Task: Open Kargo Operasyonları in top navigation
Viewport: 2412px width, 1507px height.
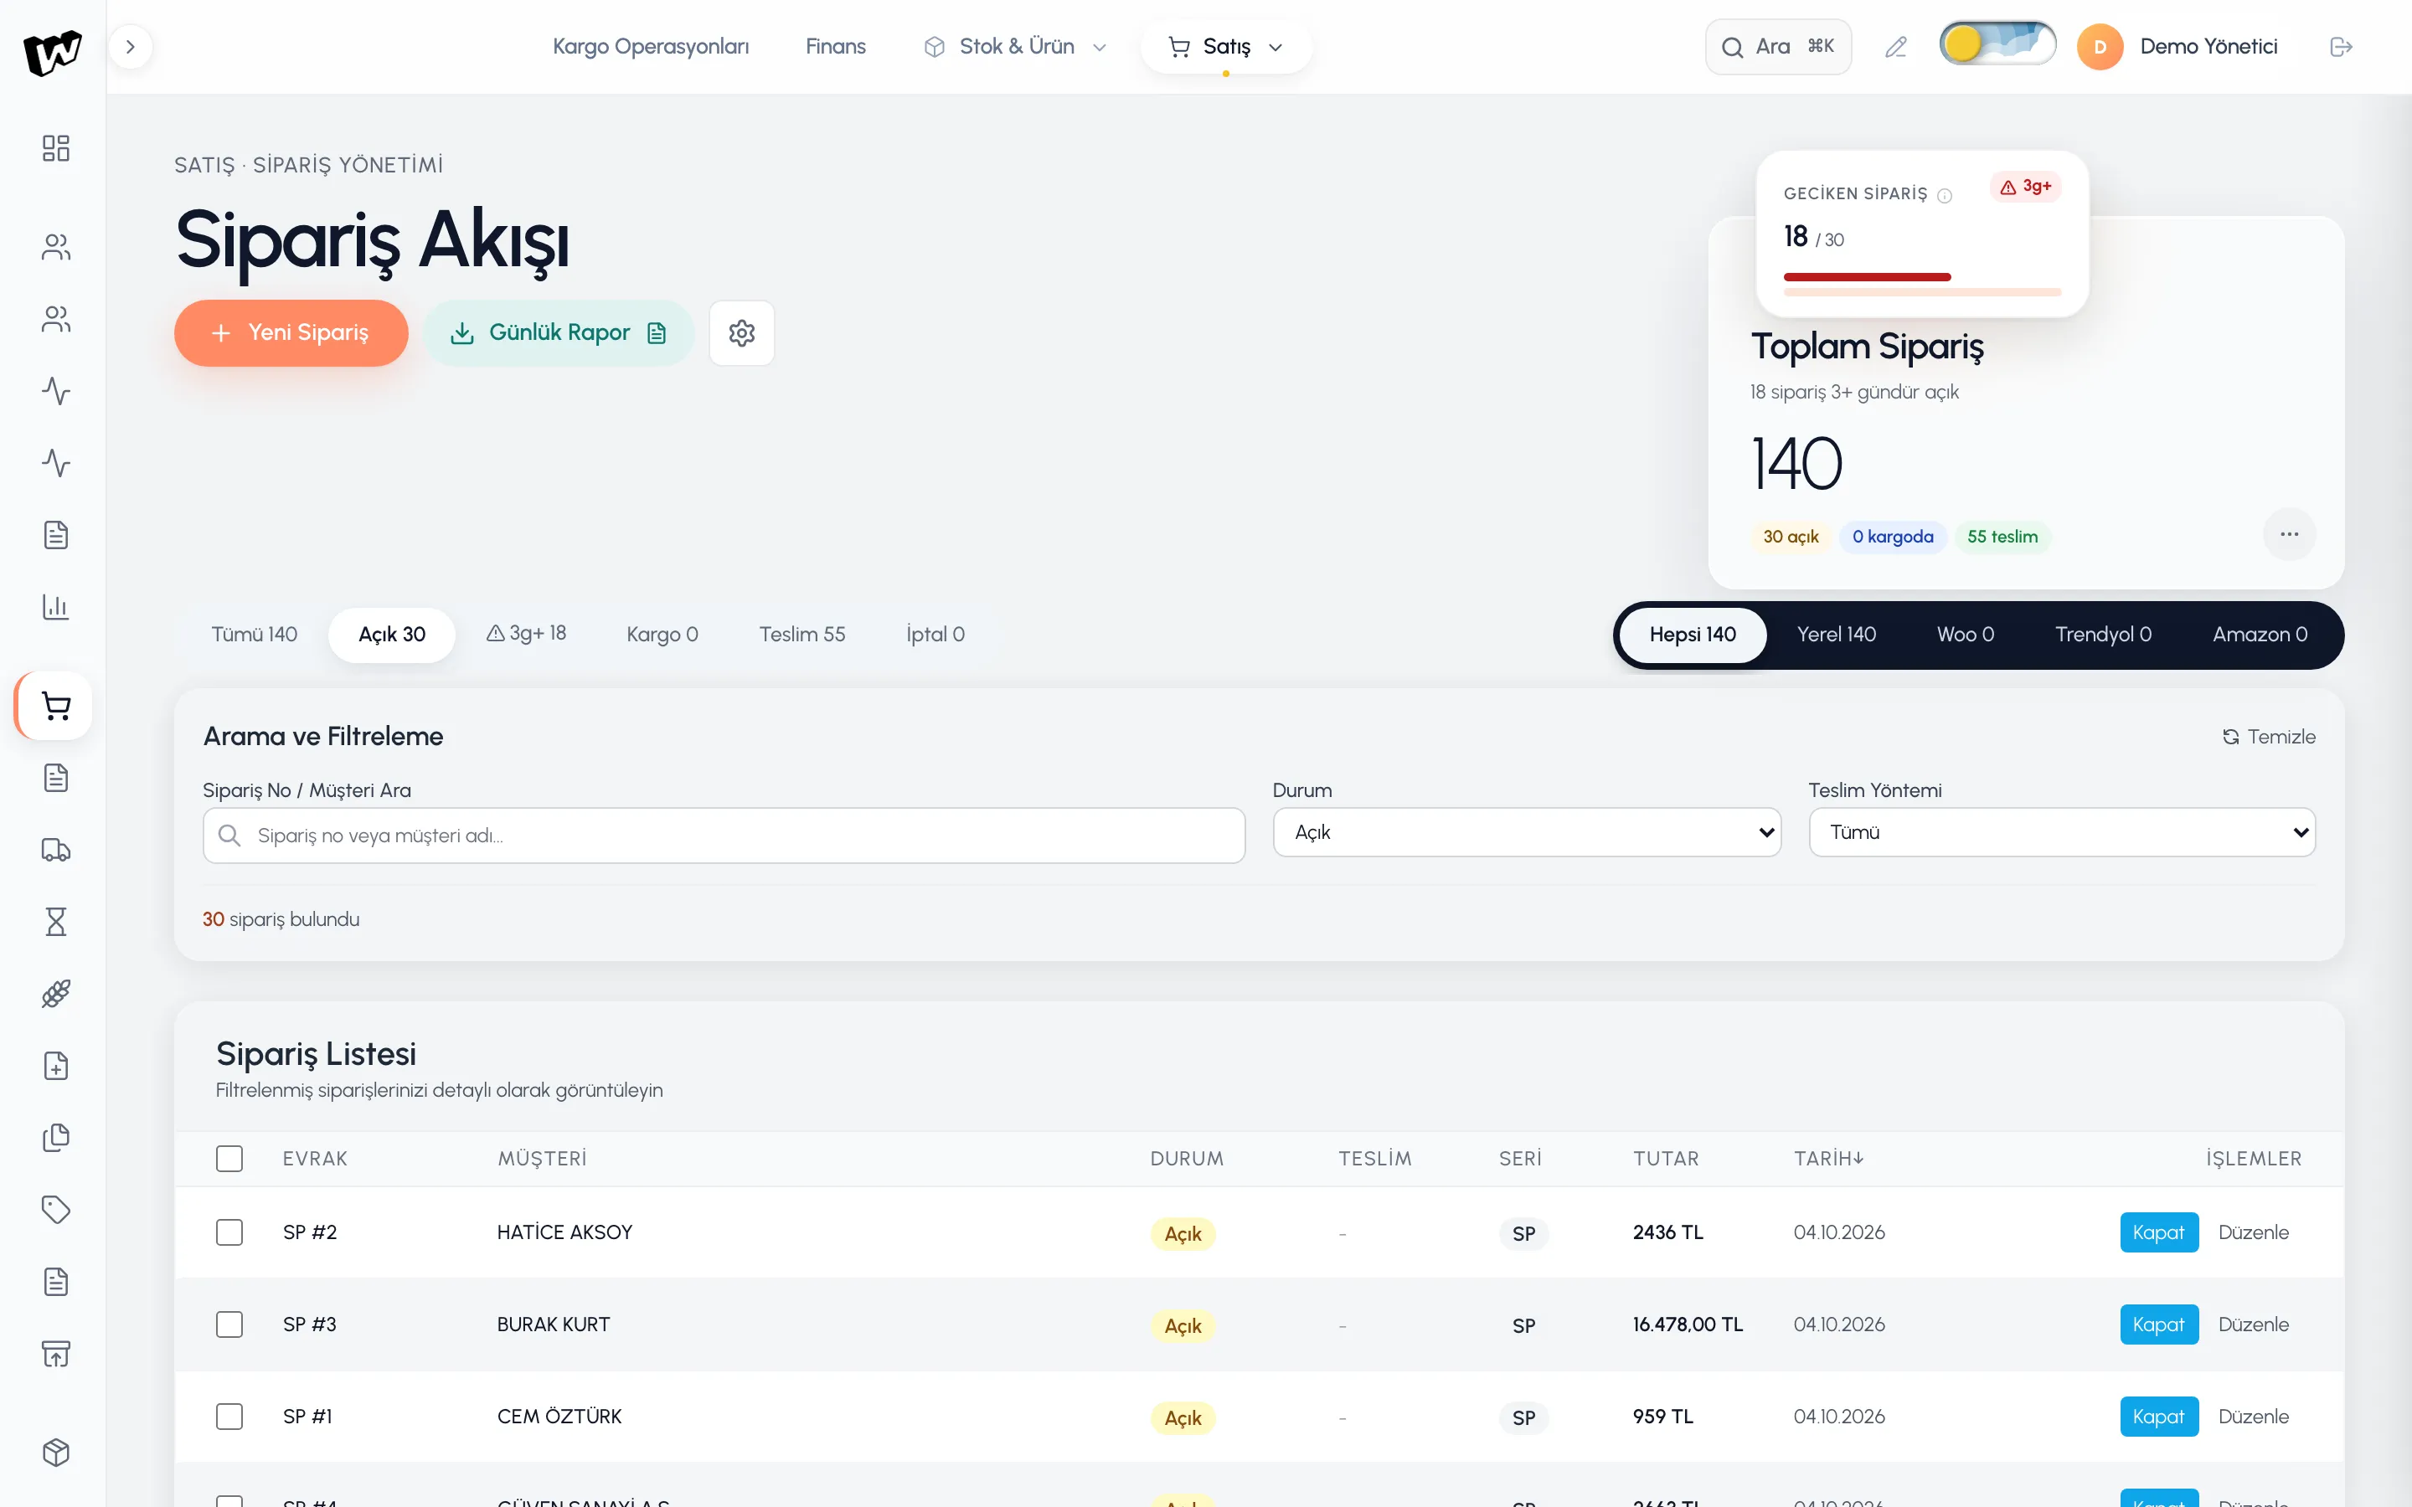Action: tap(651, 47)
